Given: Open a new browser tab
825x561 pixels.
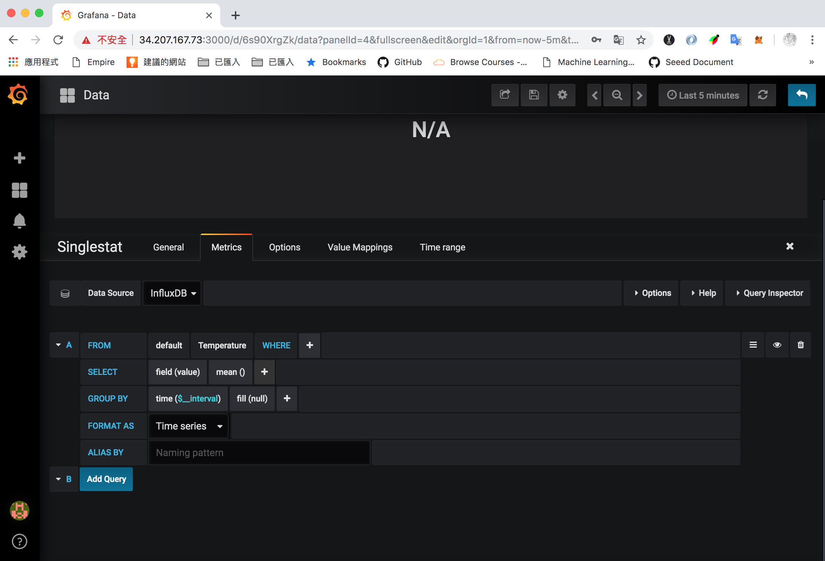Looking at the screenshot, I should pos(235,15).
